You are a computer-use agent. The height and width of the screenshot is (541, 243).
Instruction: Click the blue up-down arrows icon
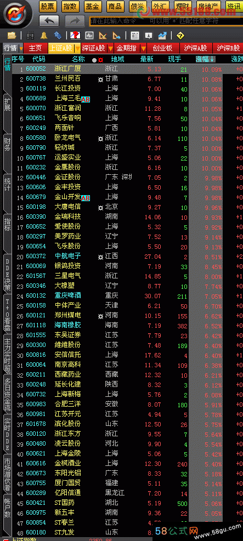coord(58,35)
